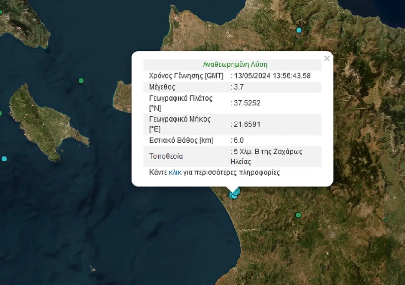This screenshot has height=285, width=405.
Task: Click the latitude value 37.5252
Action: (x=247, y=103)
